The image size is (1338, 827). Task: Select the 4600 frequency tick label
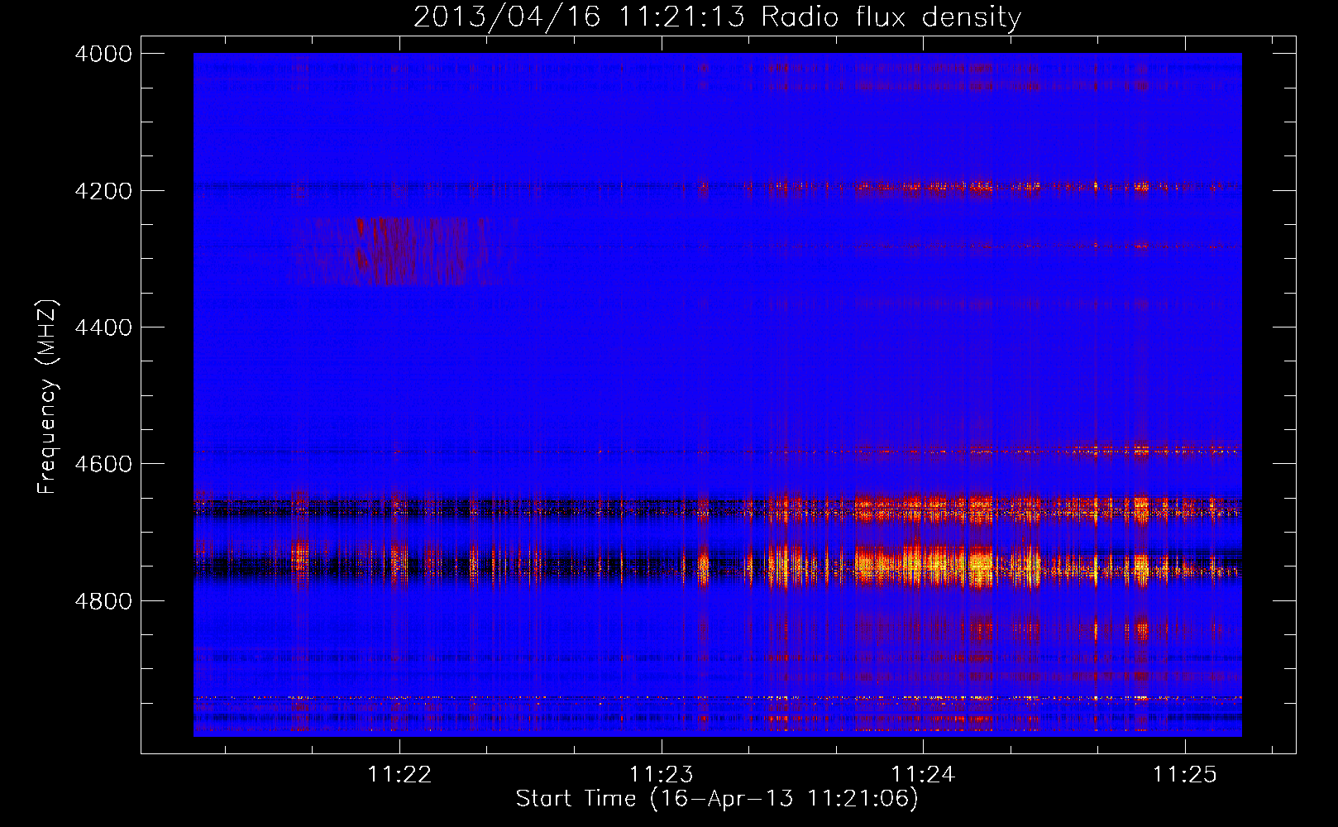click(x=103, y=464)
